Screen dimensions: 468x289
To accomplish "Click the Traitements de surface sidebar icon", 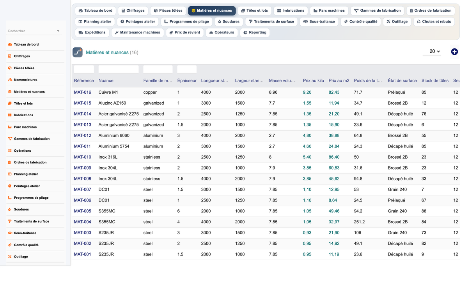I will [10, 221].
